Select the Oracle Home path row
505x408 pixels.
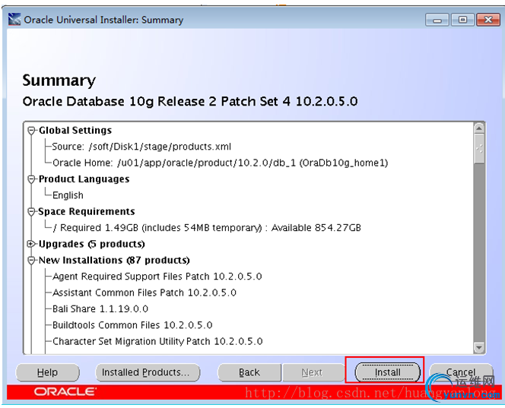pos(220,163)
